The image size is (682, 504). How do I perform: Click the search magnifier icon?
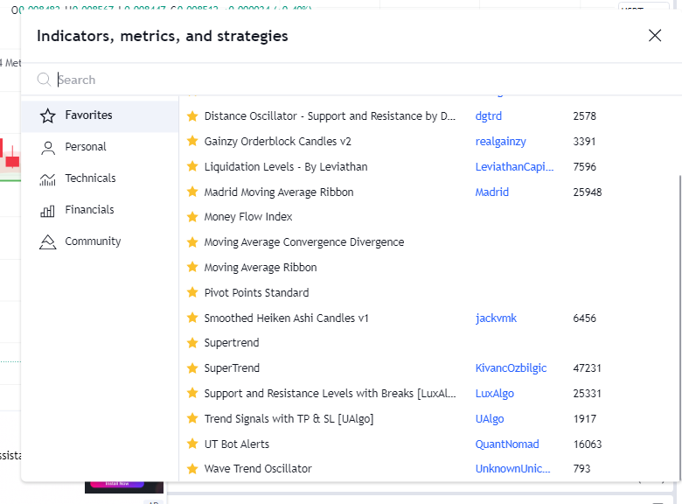[44, 80]
